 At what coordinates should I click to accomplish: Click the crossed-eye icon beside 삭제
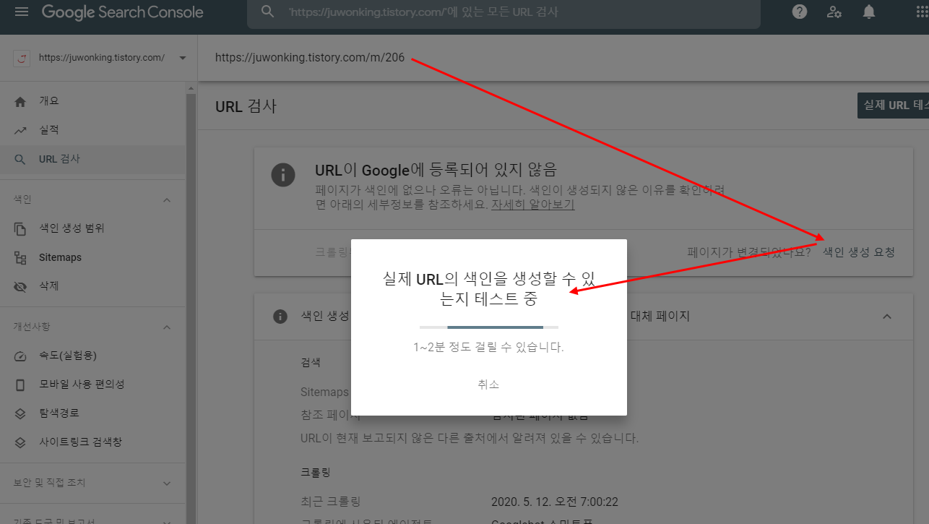coord(20,286)
